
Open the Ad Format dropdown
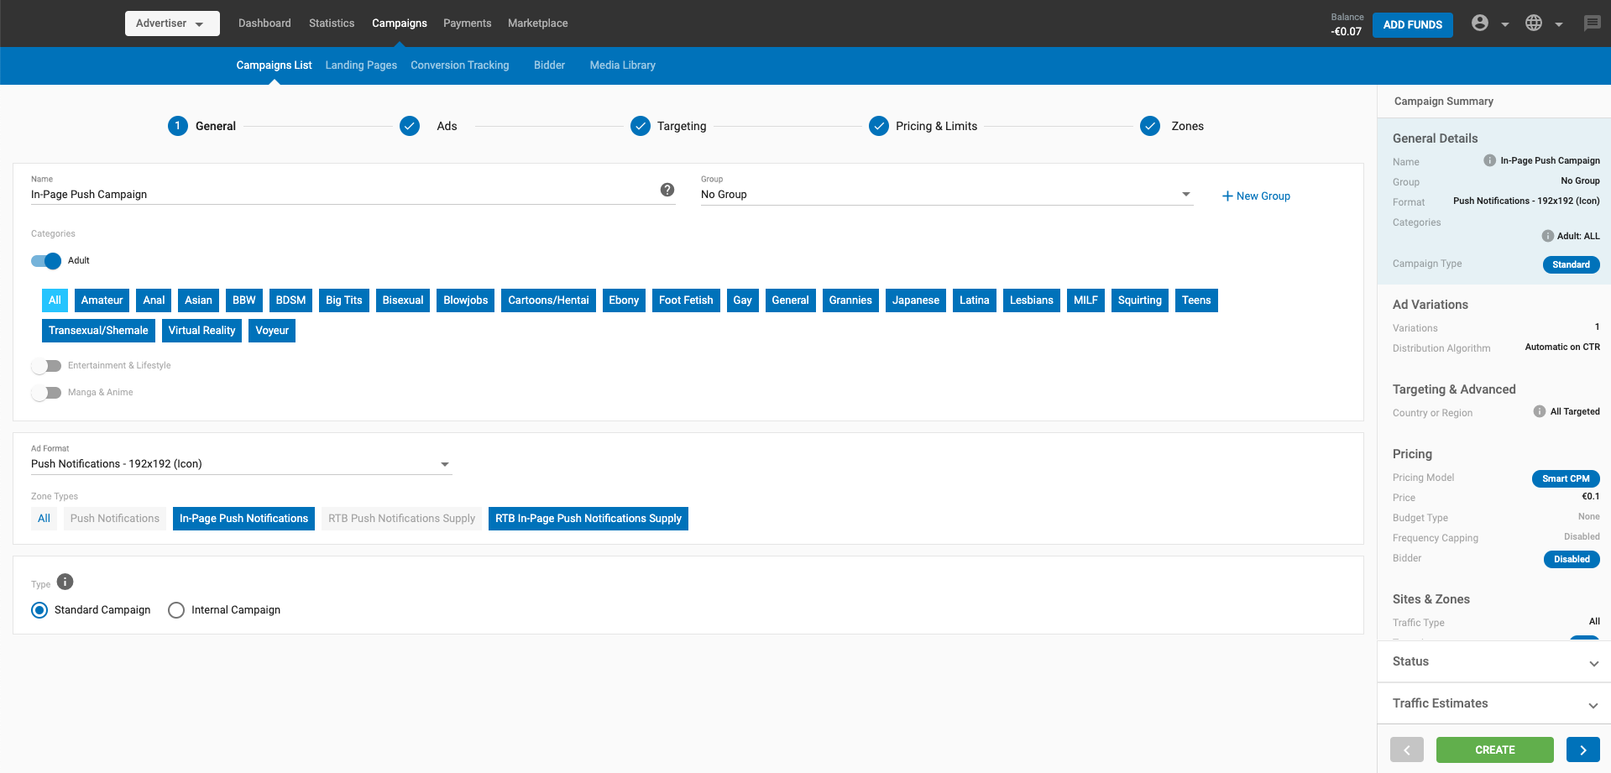[241, 464]
